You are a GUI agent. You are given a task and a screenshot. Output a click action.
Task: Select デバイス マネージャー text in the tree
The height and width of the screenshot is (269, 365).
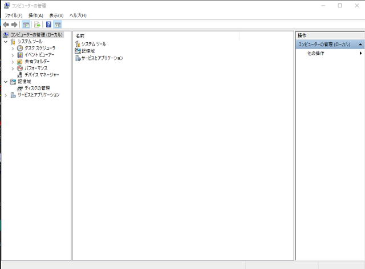coord(42,75)
